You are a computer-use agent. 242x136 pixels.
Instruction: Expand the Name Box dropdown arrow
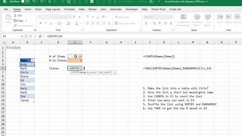point(22,36)
